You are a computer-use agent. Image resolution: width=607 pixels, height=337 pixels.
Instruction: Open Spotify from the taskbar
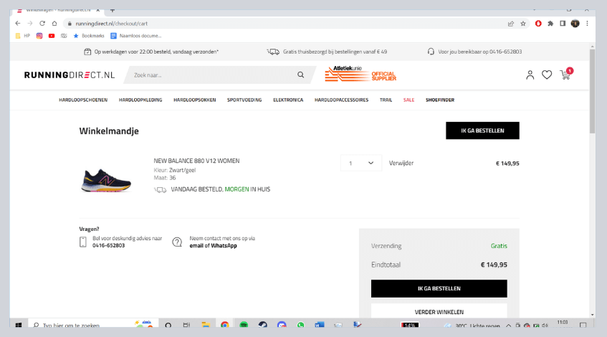(x=244, y=325)
